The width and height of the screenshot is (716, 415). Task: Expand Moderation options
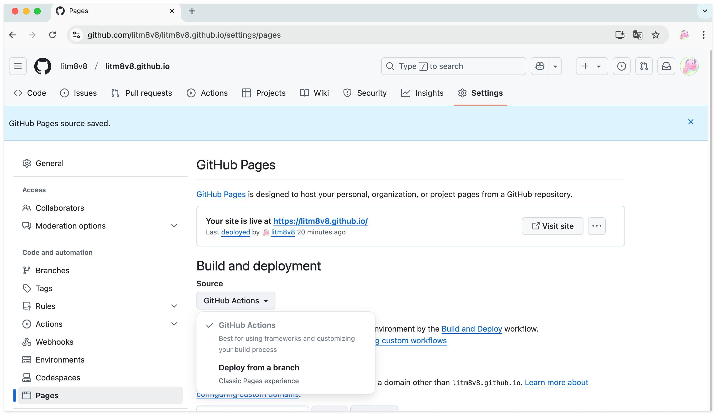tap(100, 226)
